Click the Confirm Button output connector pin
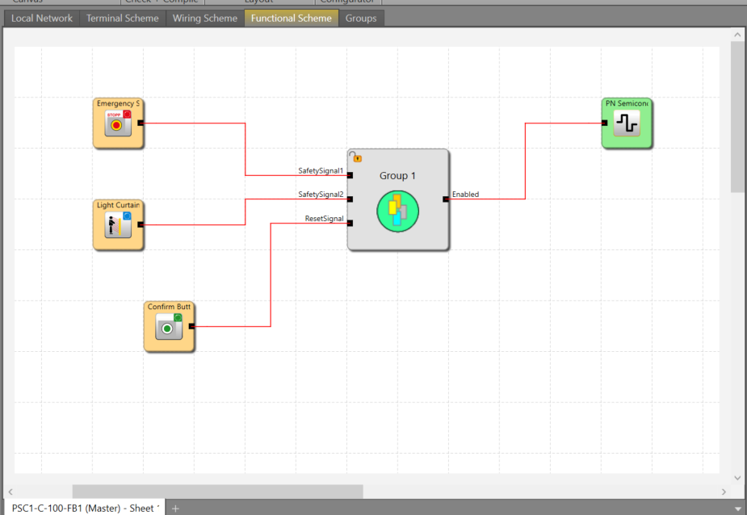Screen dimensions: 747x515 pyautogui.click(x=191, y=326)
